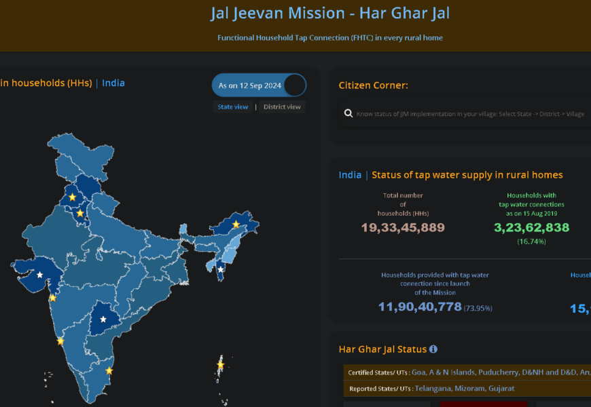Select the gold star on Goa
The width and height of the screenshot is (591, 407).
pyautogui.click(x=60, y=341)
